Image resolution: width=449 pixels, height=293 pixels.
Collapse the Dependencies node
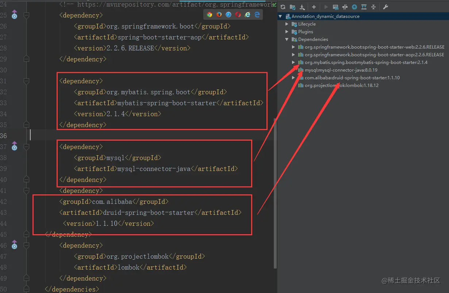pos(287,39)
